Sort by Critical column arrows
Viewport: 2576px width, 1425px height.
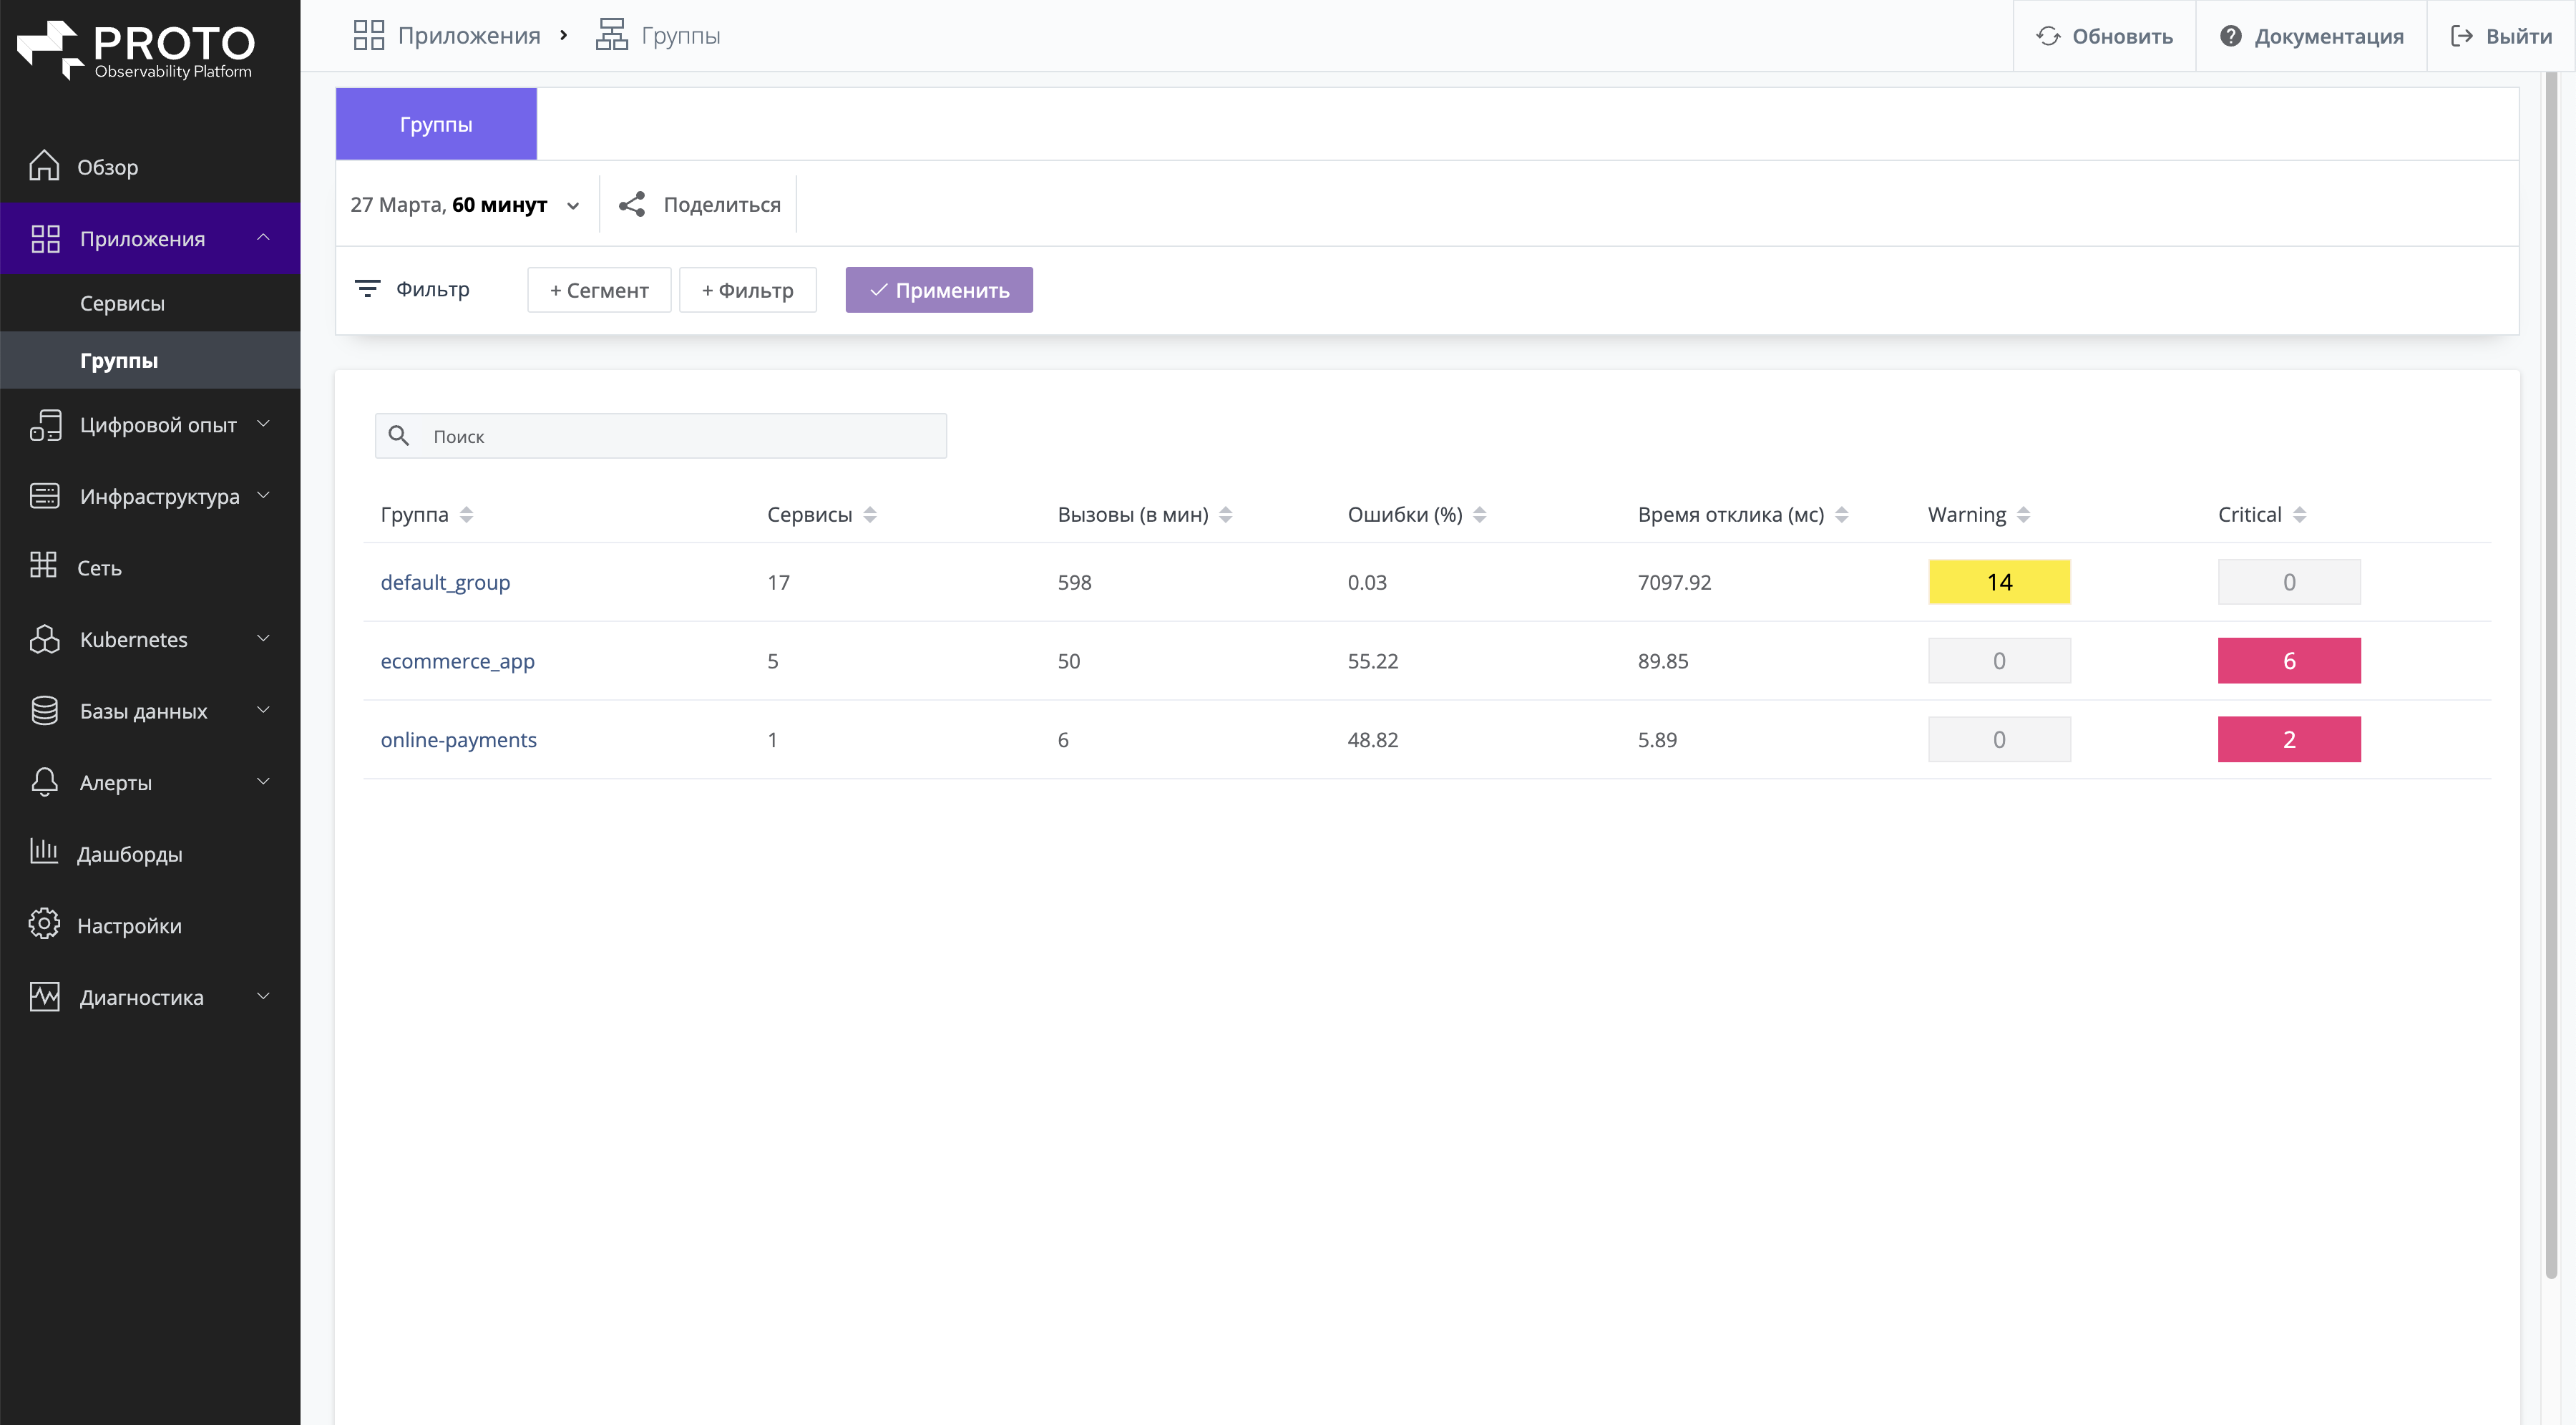(x=2300, y=514)
